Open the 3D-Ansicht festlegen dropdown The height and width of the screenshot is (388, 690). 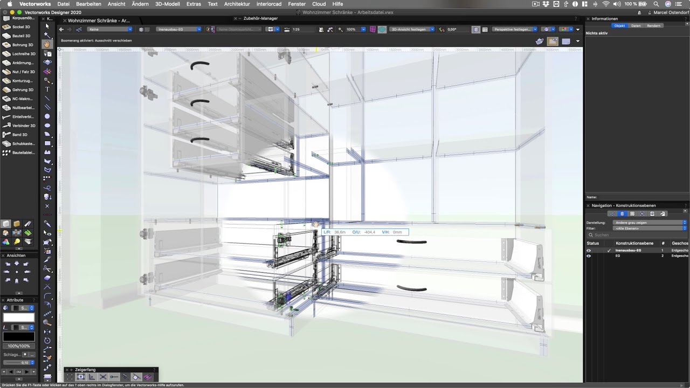point(412,30)
